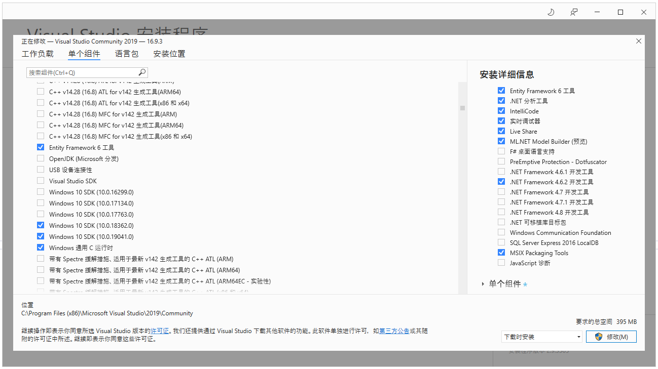The width and height of the screenshot is (658, 369).
Task: Expand the 单个组件 section in details
Action: (483, 284)
